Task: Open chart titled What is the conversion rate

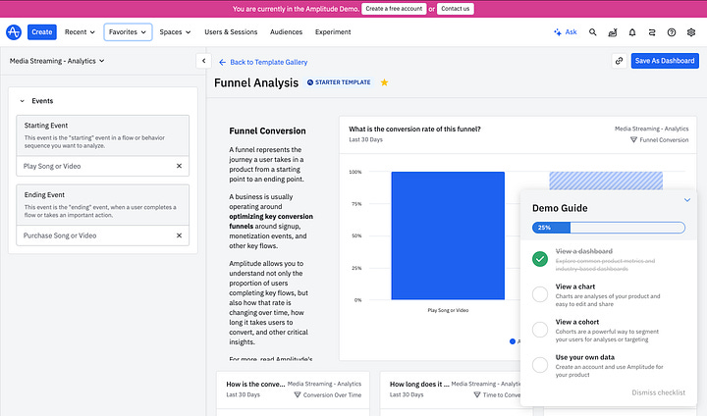Action: (414, 129)
